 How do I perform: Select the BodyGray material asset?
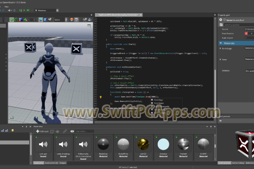[x=103, y=148]
